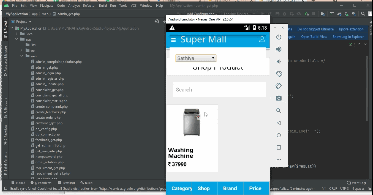Open the Project view selector dropdown
Image resolution: width=373 pixels, height=195 pixels.
pyautogui.click(x=24, y=21)
